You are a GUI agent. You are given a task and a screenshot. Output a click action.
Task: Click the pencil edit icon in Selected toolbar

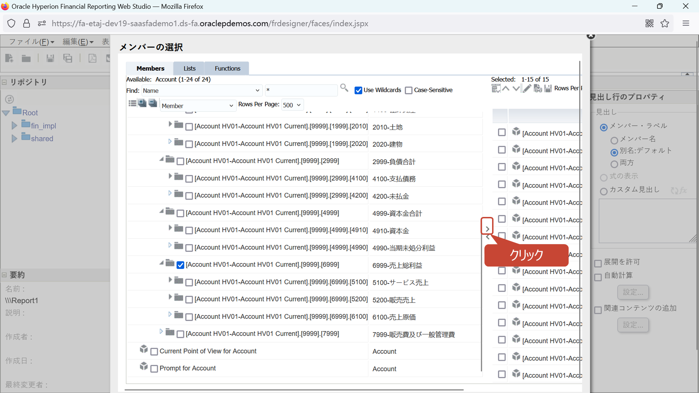pyautogui.click(x=527, y=88)
